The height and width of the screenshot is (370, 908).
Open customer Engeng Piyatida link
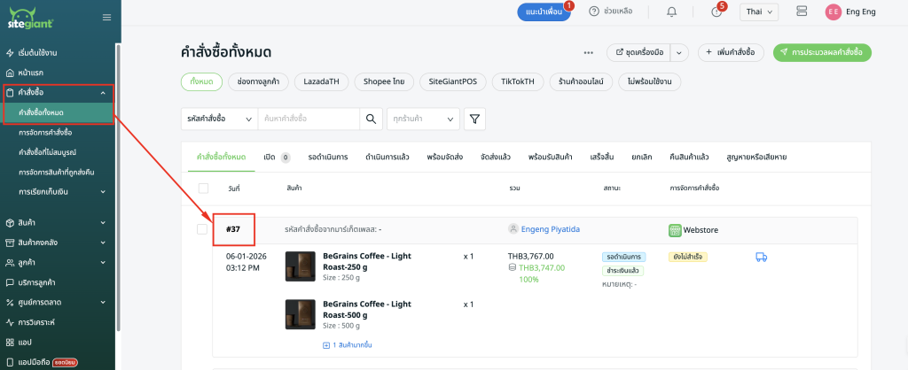(x=550, y=229)
